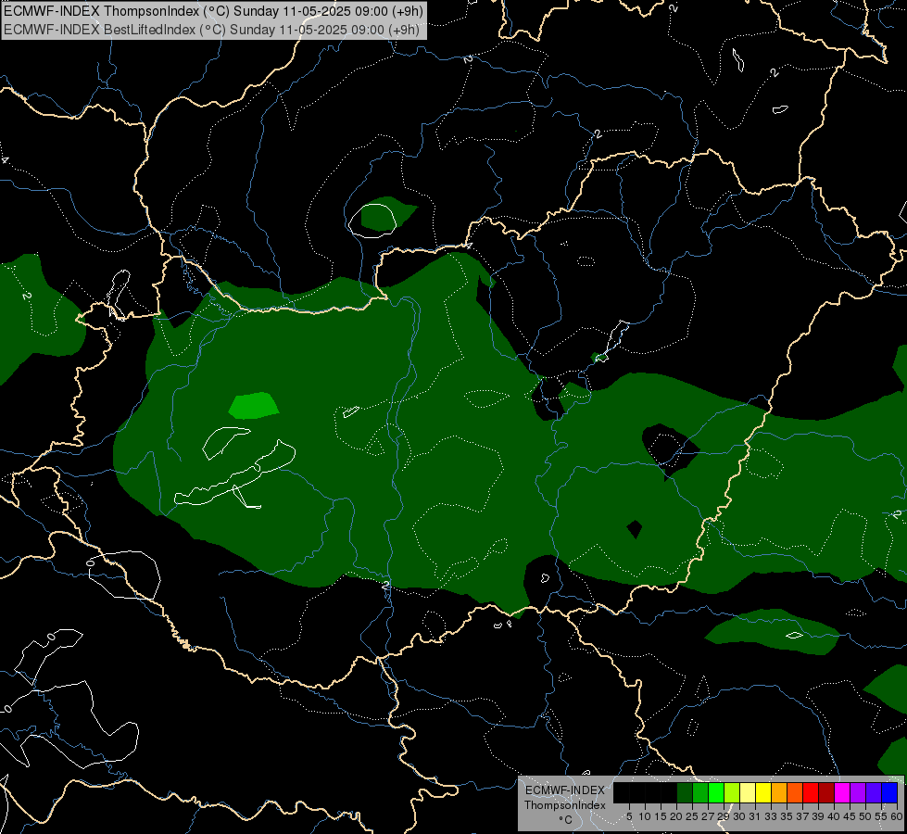This screenshot has width=907, height=834.
Task: Click the ECMWF-INDEX label in the legend
Action: pyautogui.click(x=564, y=790)
